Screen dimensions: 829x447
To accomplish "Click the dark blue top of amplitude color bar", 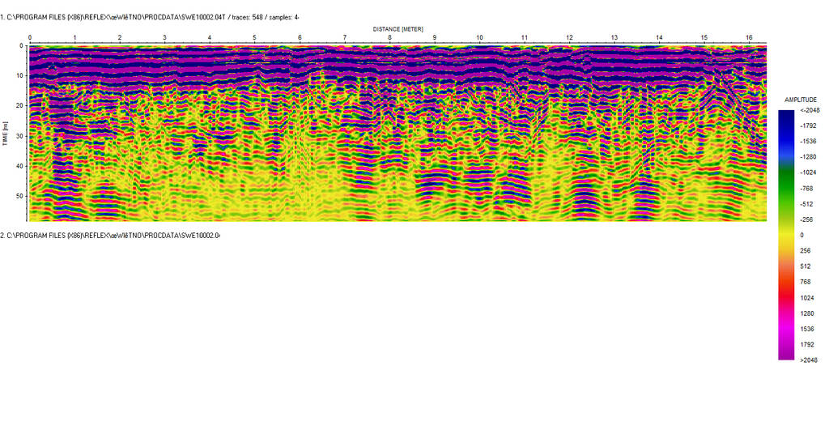I will tap(786, 115).
